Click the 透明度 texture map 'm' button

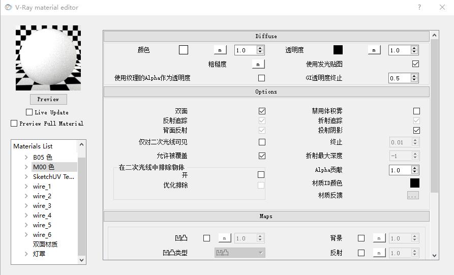374,50
